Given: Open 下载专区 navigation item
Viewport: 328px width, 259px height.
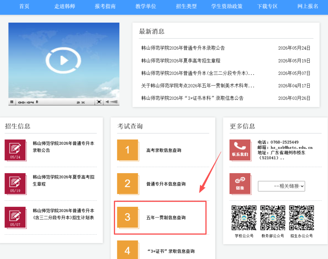Looking at the screenshot, I should pyautogui.click(x=267, y=6).
